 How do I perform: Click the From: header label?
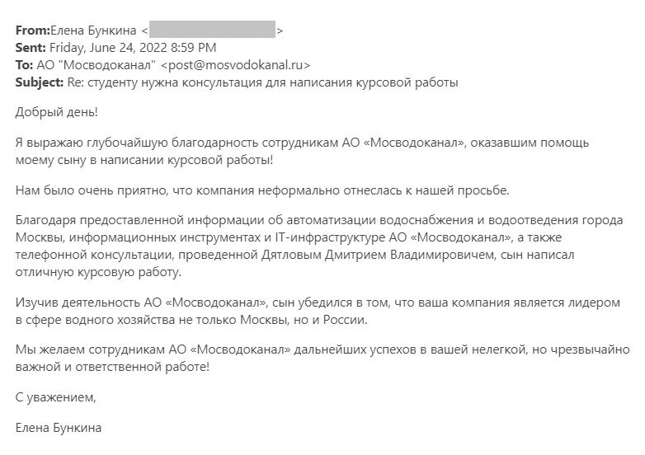(32, 30)
